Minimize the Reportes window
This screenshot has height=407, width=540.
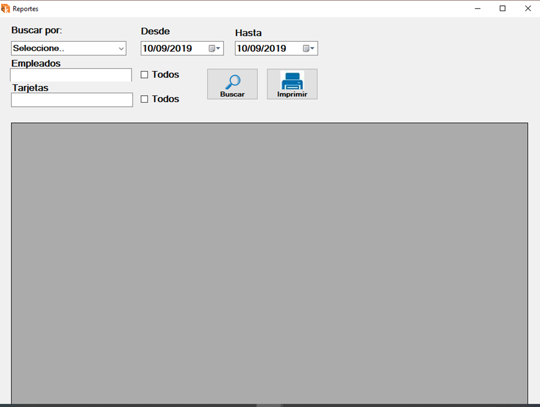coord(478,8)
